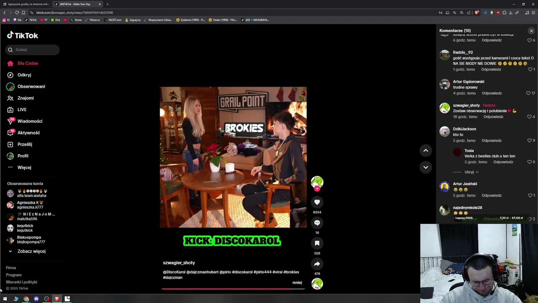Open the Filman.cc bookmark
This screenshot has width=538, height=303.
click(x=92, y=20)
